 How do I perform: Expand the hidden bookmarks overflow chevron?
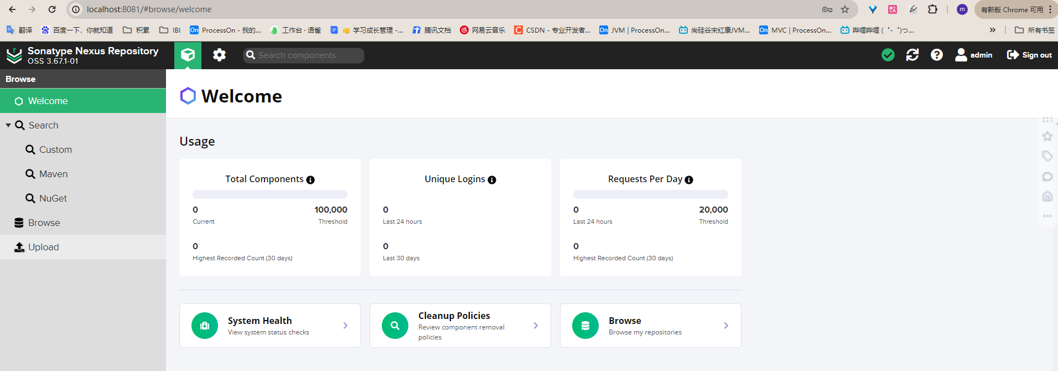click(993, 30)
